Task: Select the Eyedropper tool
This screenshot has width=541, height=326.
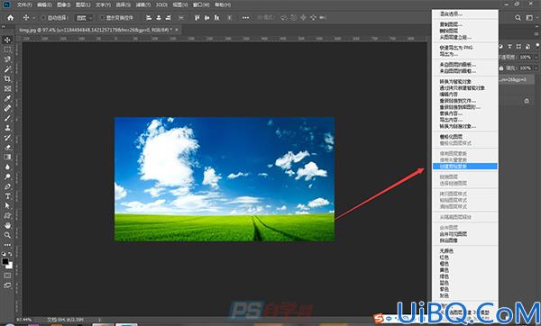Action: click(x=7, y=98)
